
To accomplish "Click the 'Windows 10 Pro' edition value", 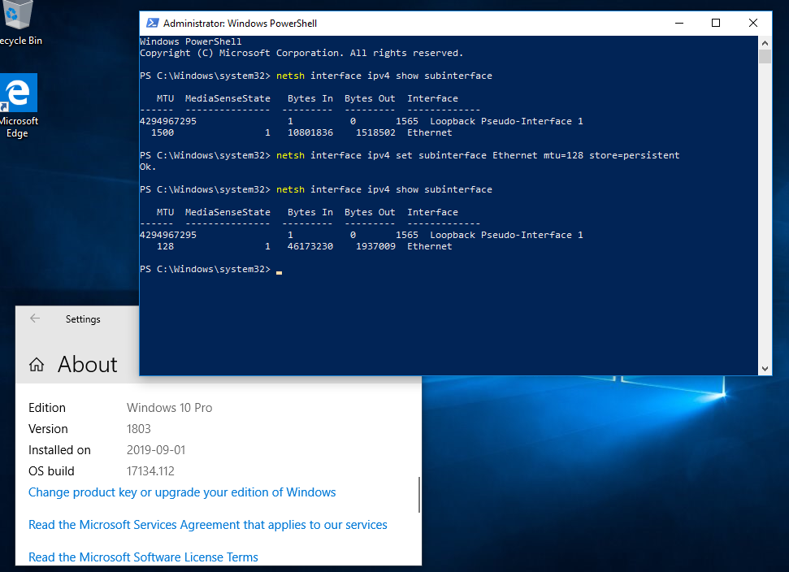I will pos(170,408).
